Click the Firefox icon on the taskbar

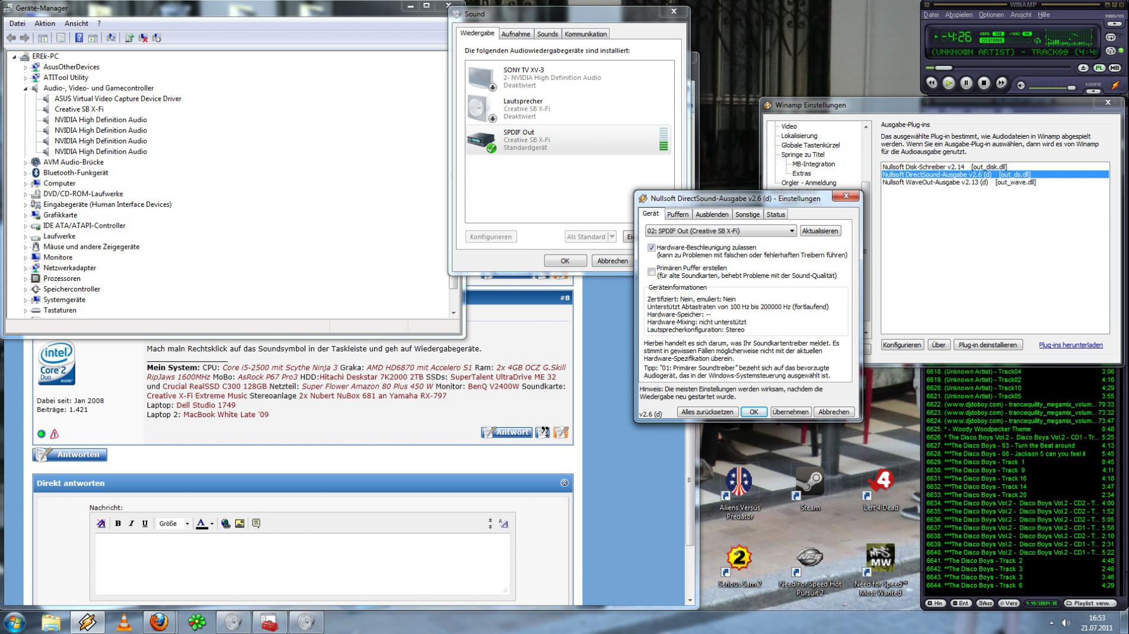click(x=158, y=622)
